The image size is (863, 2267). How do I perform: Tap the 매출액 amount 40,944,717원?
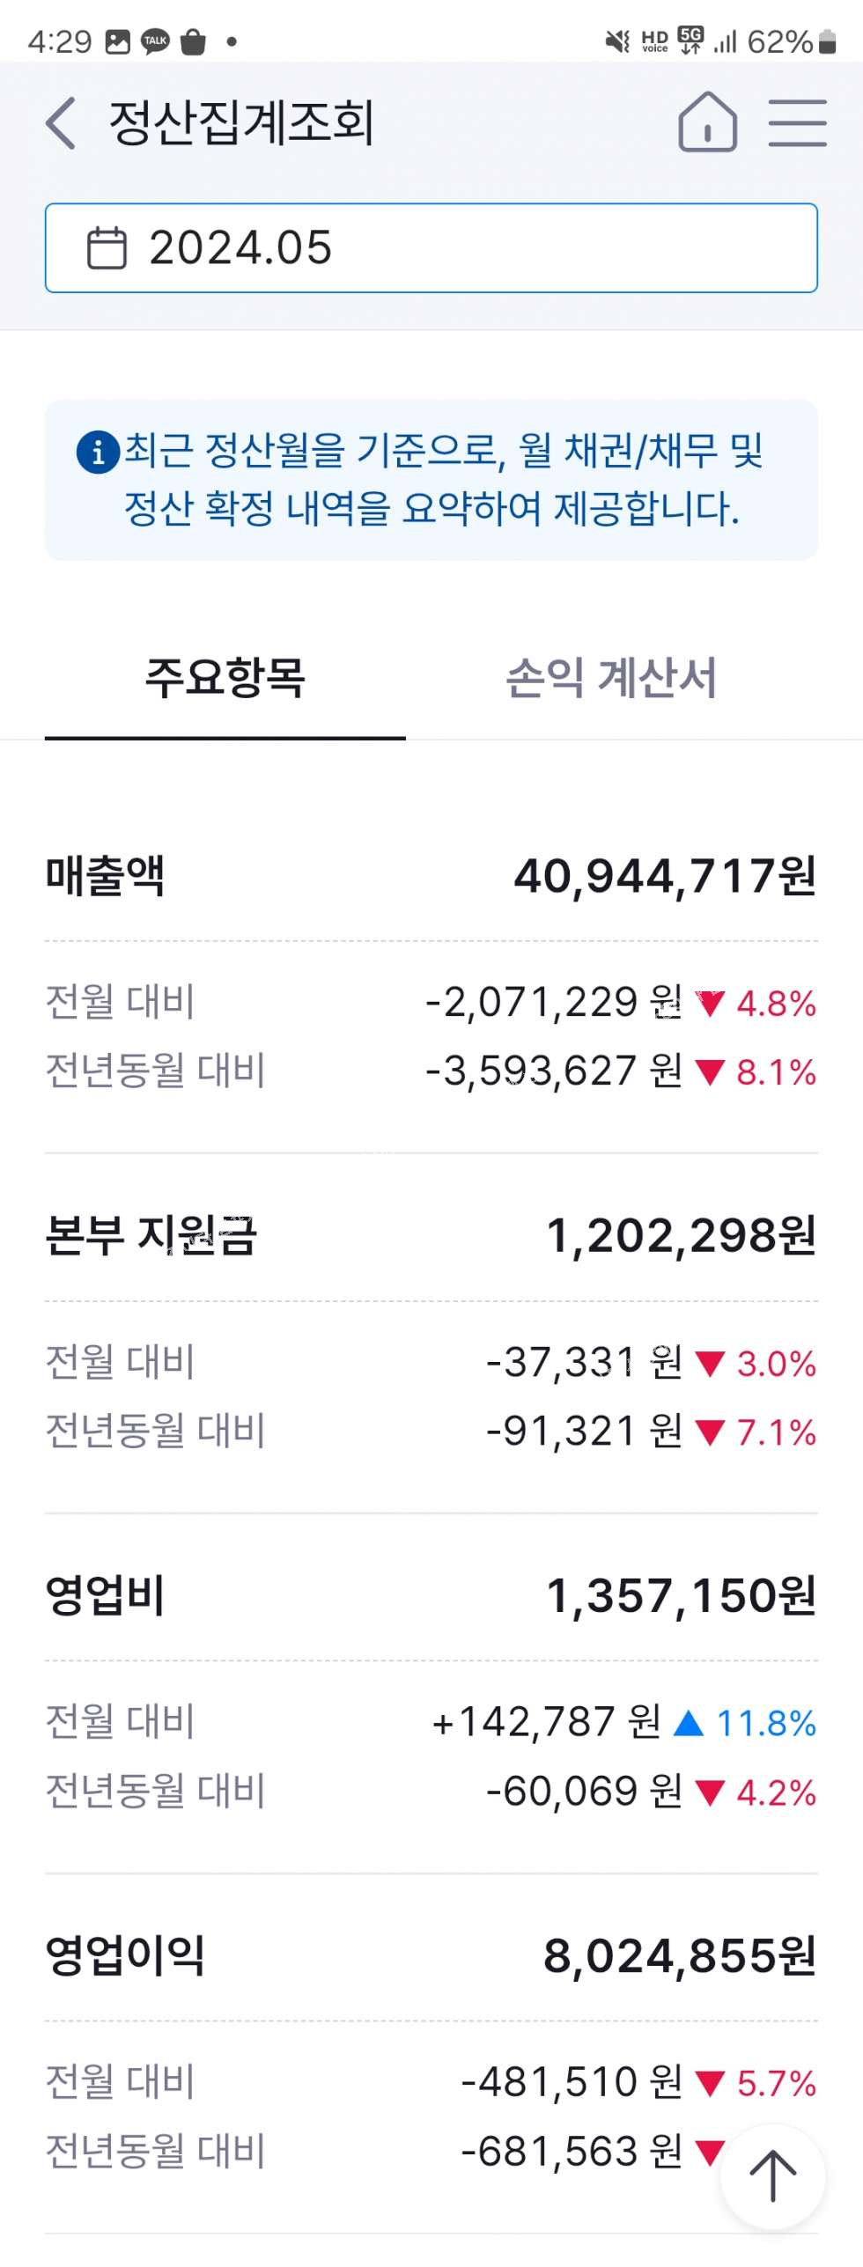(665, 876)
